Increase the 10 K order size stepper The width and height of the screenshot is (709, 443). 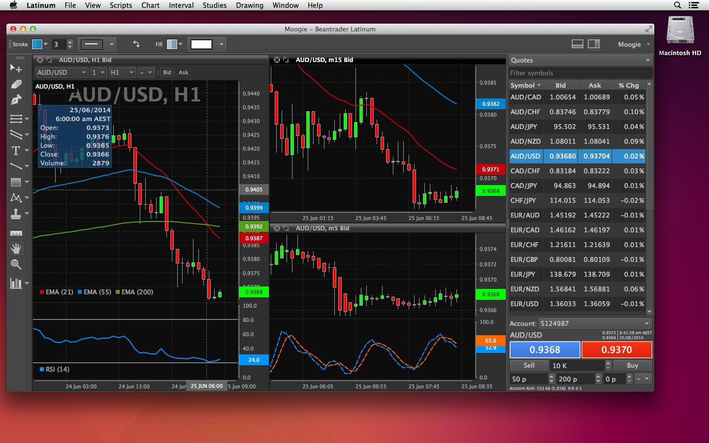coord(608,363)
